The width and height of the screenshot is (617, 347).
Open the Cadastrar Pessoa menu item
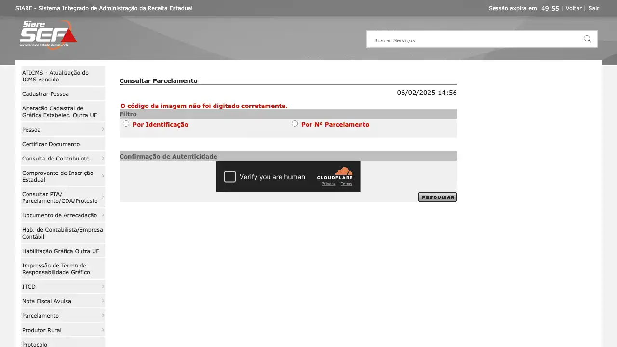pos(45,94)
